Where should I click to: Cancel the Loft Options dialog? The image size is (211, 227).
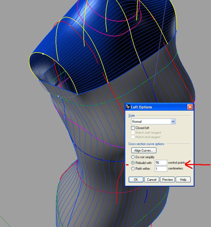pos(152,179)
